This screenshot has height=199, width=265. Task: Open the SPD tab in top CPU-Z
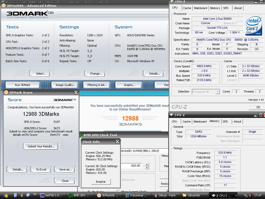pos(226,8)
